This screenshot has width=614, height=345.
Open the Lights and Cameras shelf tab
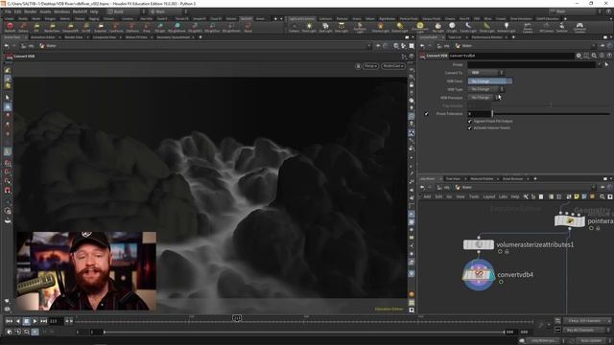[301, 19]
